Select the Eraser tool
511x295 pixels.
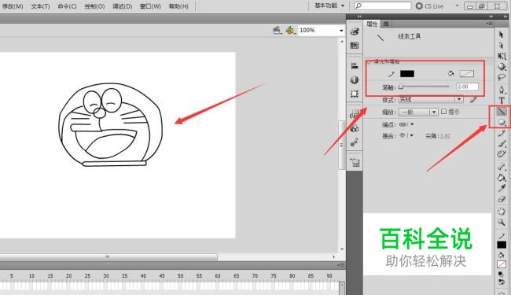pyautogui.click(x=502, y=199)
